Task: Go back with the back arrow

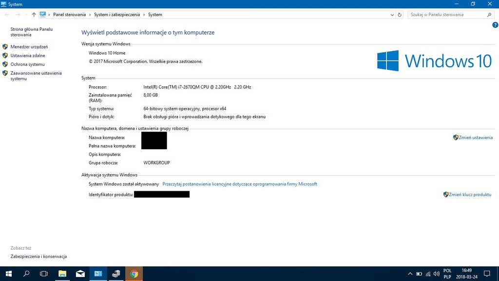Action: (7, 15)
